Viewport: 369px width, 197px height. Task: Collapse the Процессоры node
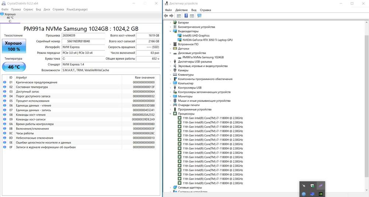[170, 114]
